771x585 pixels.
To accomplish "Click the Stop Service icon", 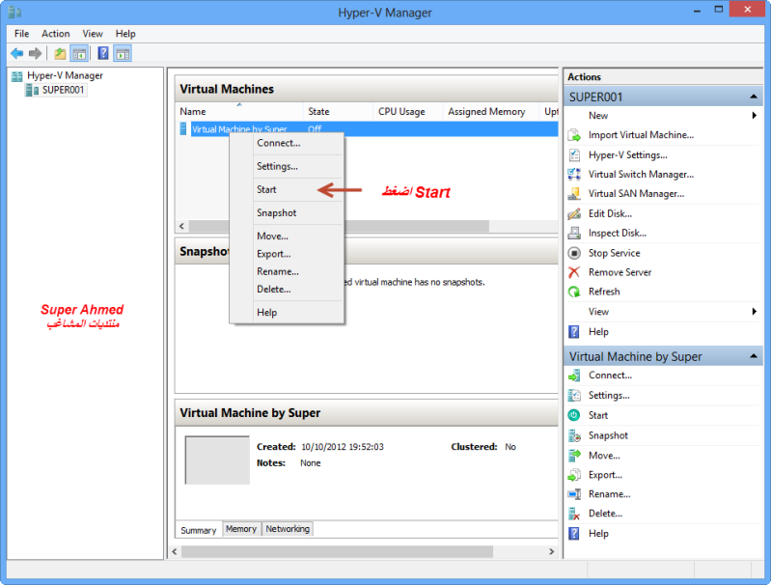I will (574, 253).
